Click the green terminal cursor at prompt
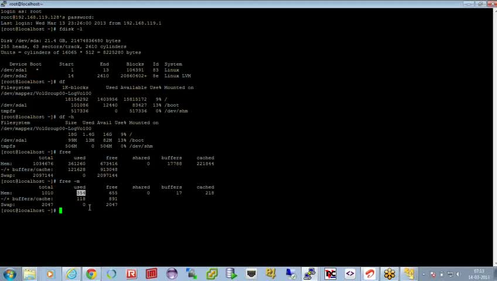Image resolution: width=497 pixels, height=281 pixels. 60,210
